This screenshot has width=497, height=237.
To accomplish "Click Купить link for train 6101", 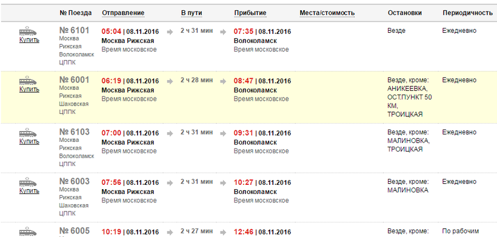I will click(x=29, y=40).
